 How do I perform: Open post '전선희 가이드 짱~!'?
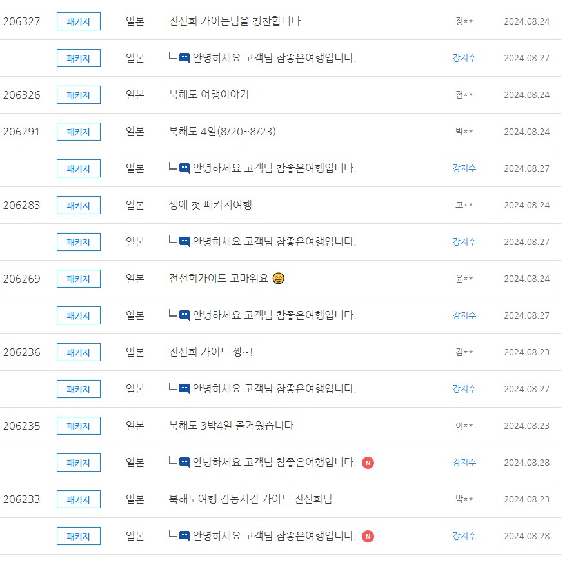(x=210, y=352)
